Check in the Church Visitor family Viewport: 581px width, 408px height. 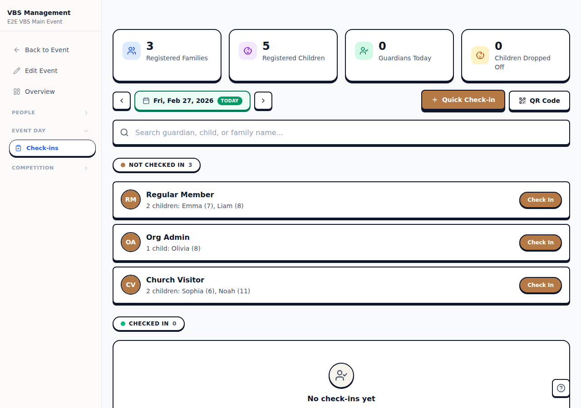tap(540, 285)
